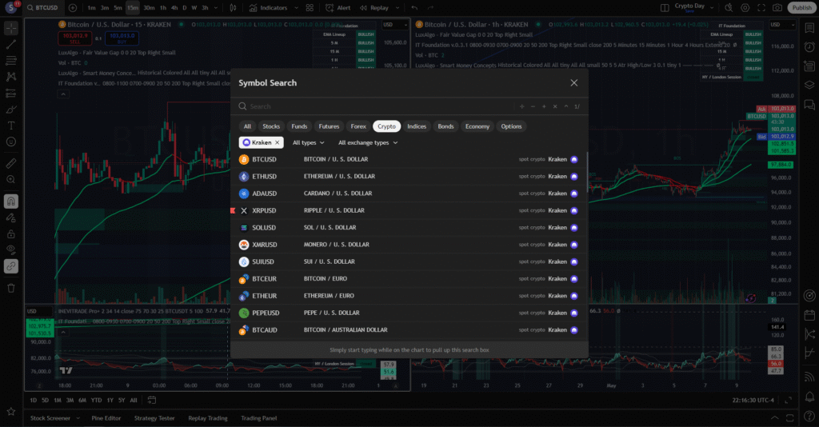
Task: Open chart settings gear icon
Action: (745, 8)
